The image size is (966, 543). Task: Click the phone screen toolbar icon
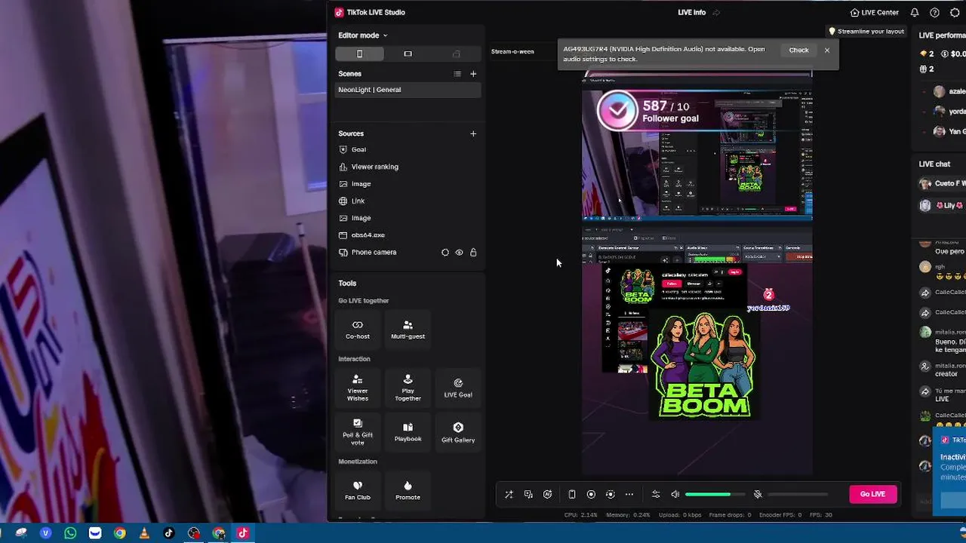coord(572,495)
